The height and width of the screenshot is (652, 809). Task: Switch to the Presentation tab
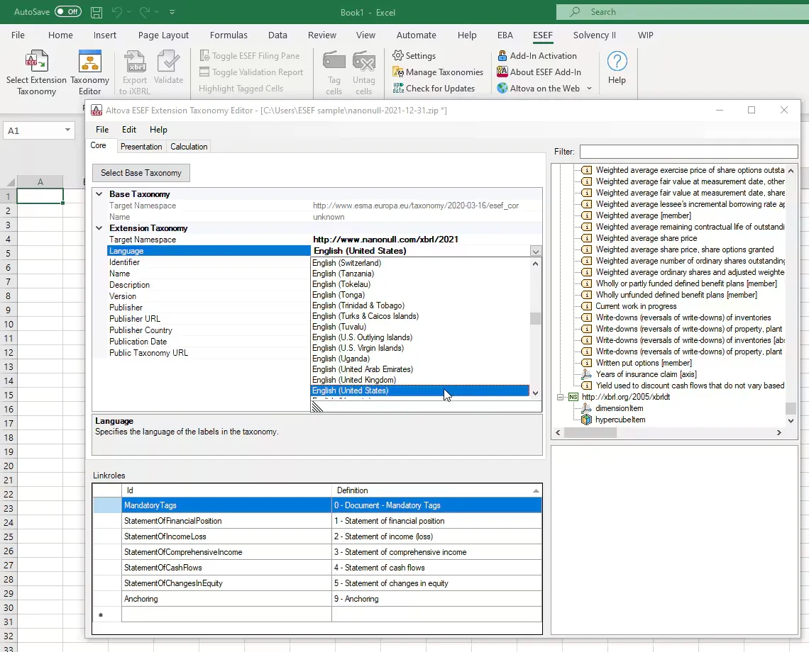pos(141,147)
